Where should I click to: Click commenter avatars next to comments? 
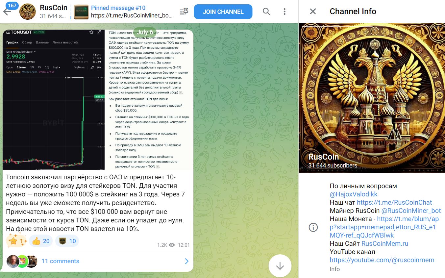(22, 261)
